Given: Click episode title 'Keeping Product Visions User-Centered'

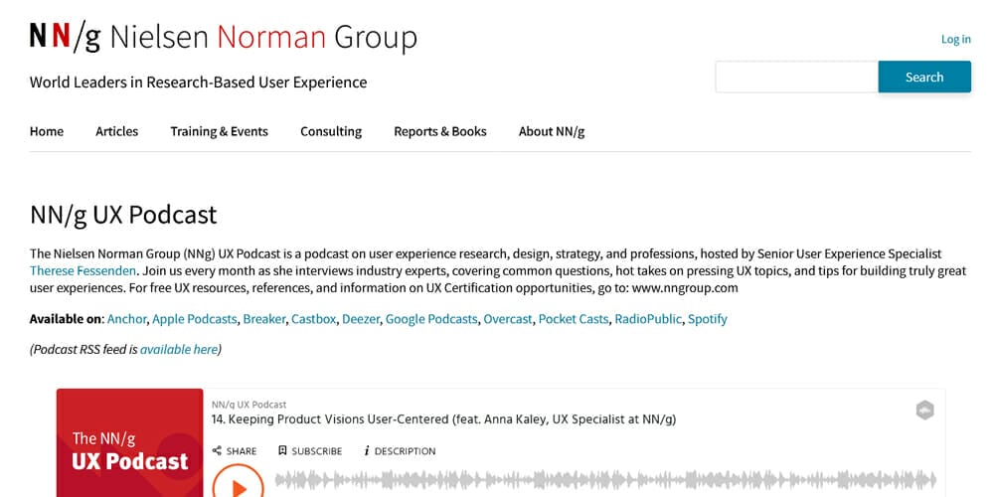Looking at the screenshot, I should click(x=443, y=419).
